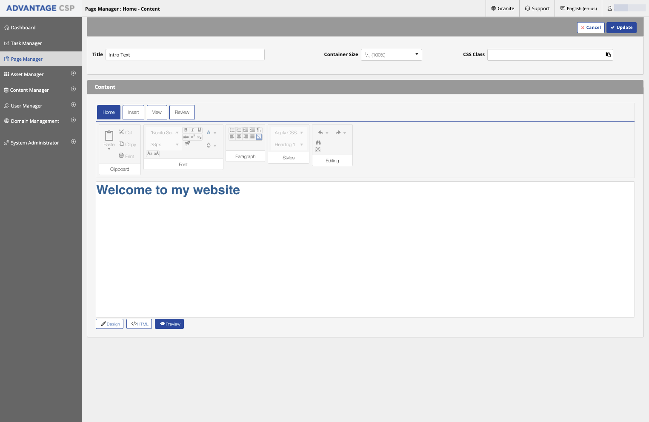649x422 pixels.
Task: Justify the paragraph text
Action: 252,137
